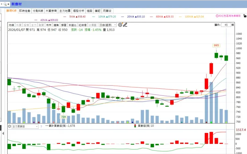
Task: Click the 漲幅 -1.45% readout
Action: click(x=93, y=30)
